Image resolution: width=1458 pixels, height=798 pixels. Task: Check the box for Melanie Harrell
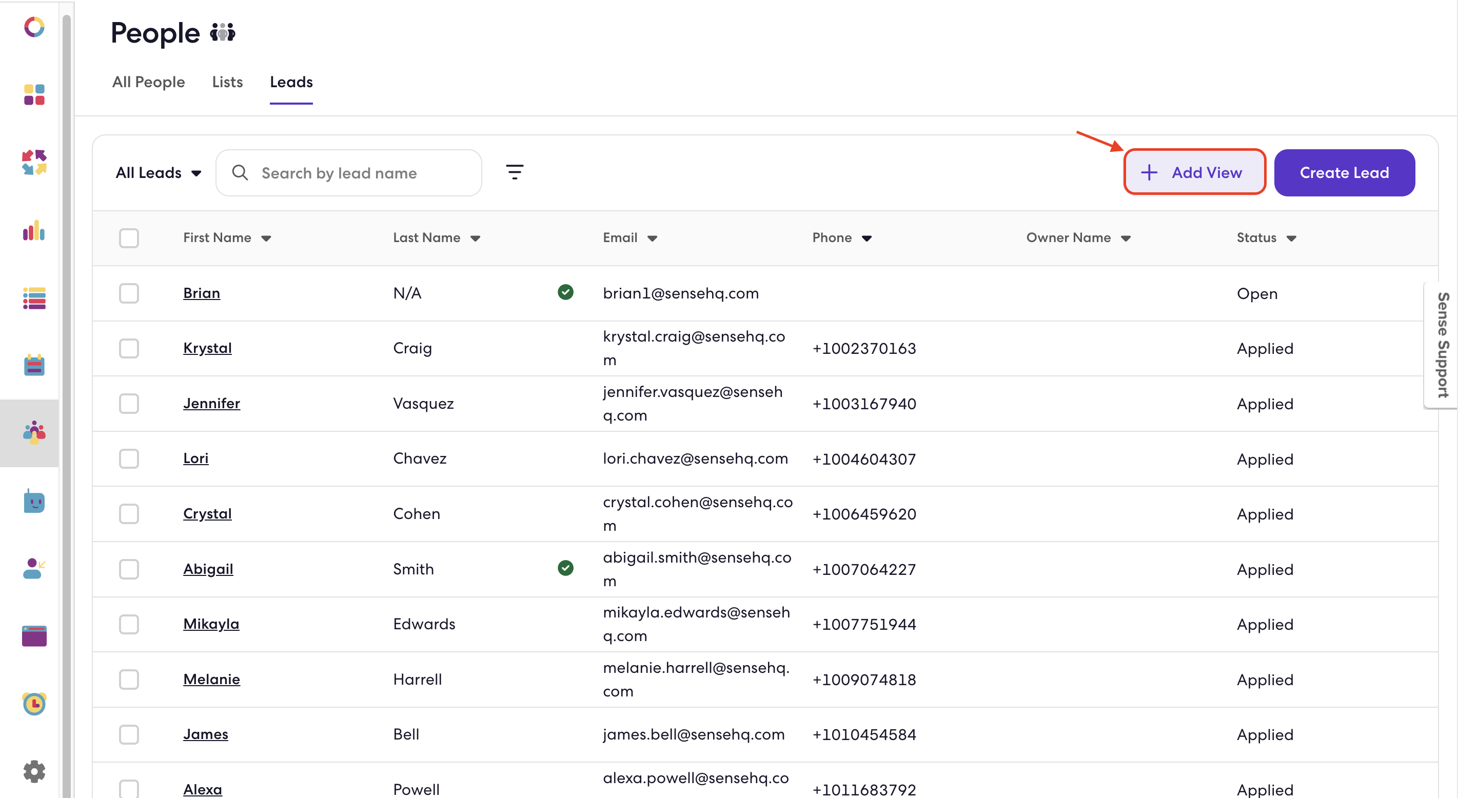[x=129, y=679]
